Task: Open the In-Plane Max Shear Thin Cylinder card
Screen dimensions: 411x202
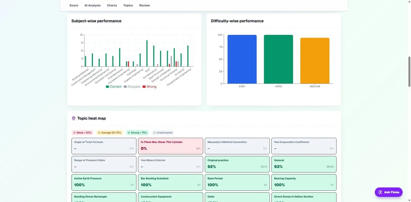Action: tap(171, 146)
